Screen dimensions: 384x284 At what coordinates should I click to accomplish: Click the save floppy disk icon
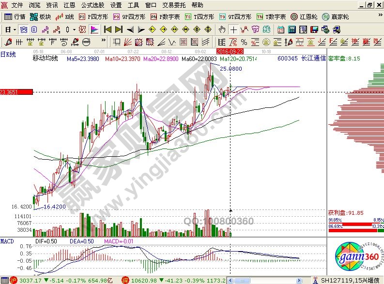point(314,29)
